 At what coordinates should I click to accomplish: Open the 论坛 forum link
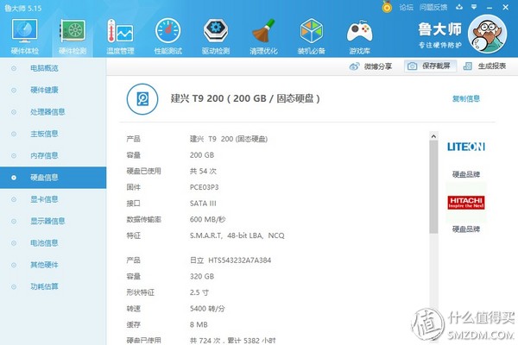coord(406,7)
